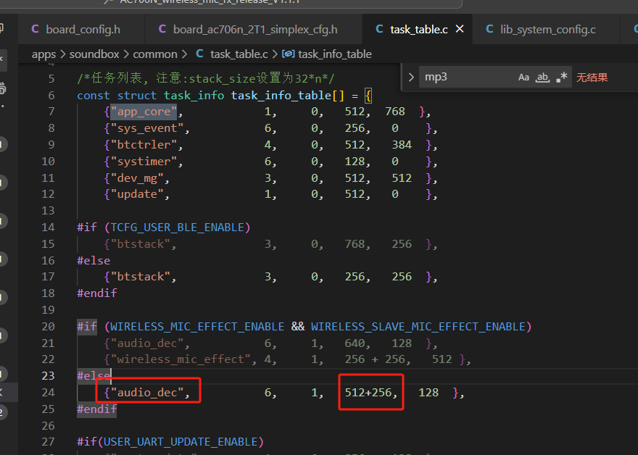Toggle Match Case in the find widget
Image resolution: width=638 pixels, height=455 pixels.
[523, 78]
